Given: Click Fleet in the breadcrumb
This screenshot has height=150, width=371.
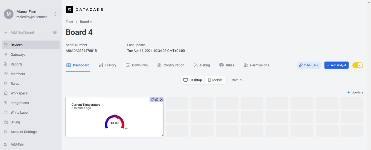Looking at the screenshot, I should point(69,22).
